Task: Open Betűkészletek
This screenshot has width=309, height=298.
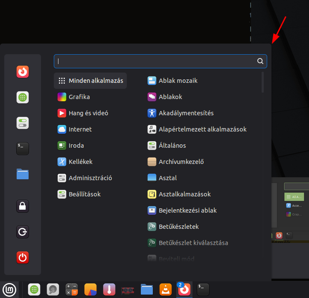Action: (x=173, y=227)
